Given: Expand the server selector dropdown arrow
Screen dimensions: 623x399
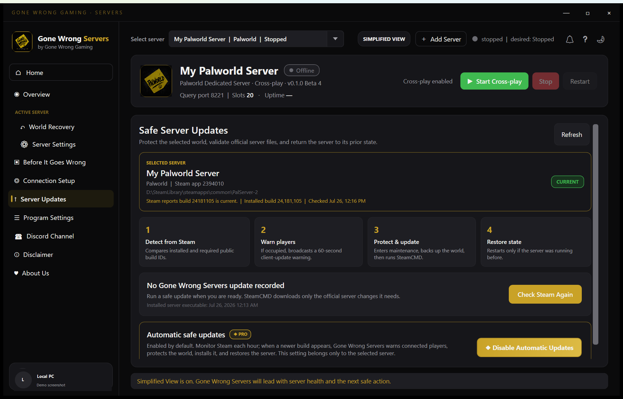Looking at the screenshot, I should click(335, 39).
